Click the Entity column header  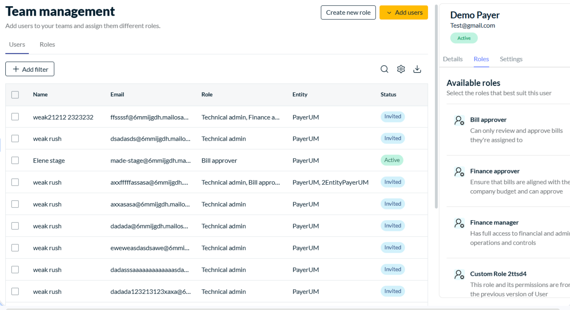tap(300, 94)
